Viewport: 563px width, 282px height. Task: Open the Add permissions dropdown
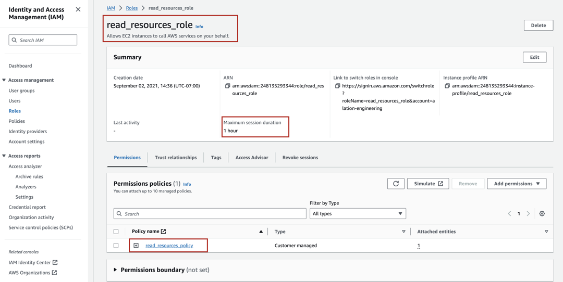pos(517,184)
